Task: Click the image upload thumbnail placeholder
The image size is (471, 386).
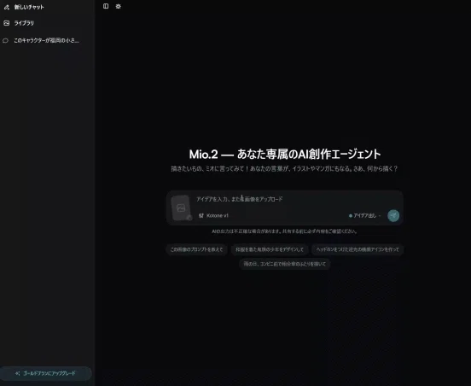Action: click(181, 208)
